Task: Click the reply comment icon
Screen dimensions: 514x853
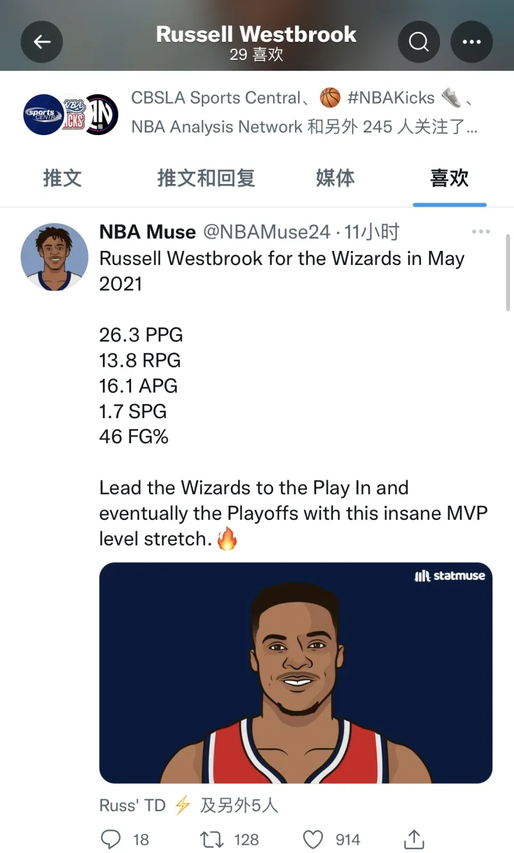Action: coord(112,839)
